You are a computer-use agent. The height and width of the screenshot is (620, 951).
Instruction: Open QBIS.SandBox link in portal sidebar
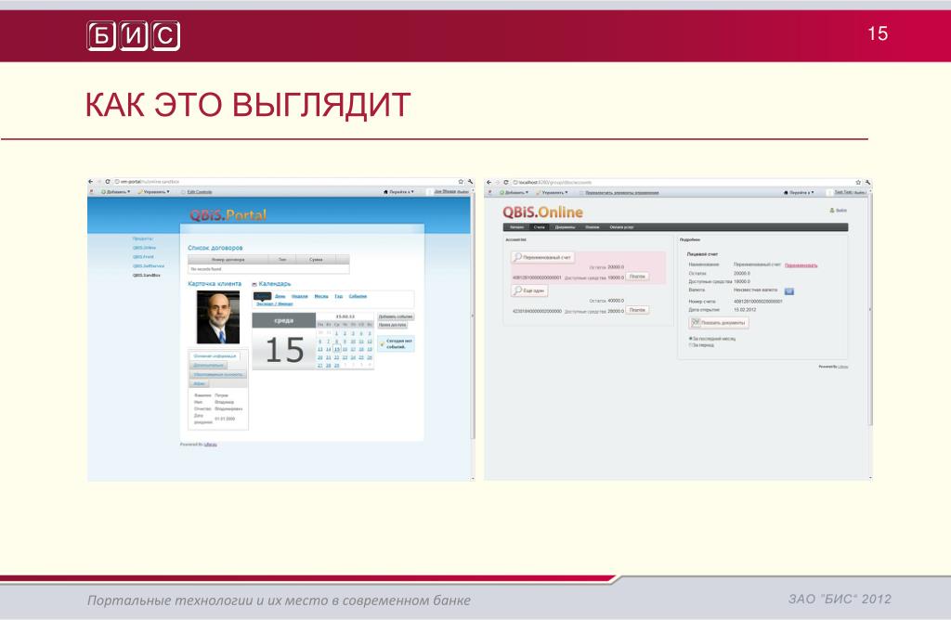pyautogui.click(x=147, y=275)
